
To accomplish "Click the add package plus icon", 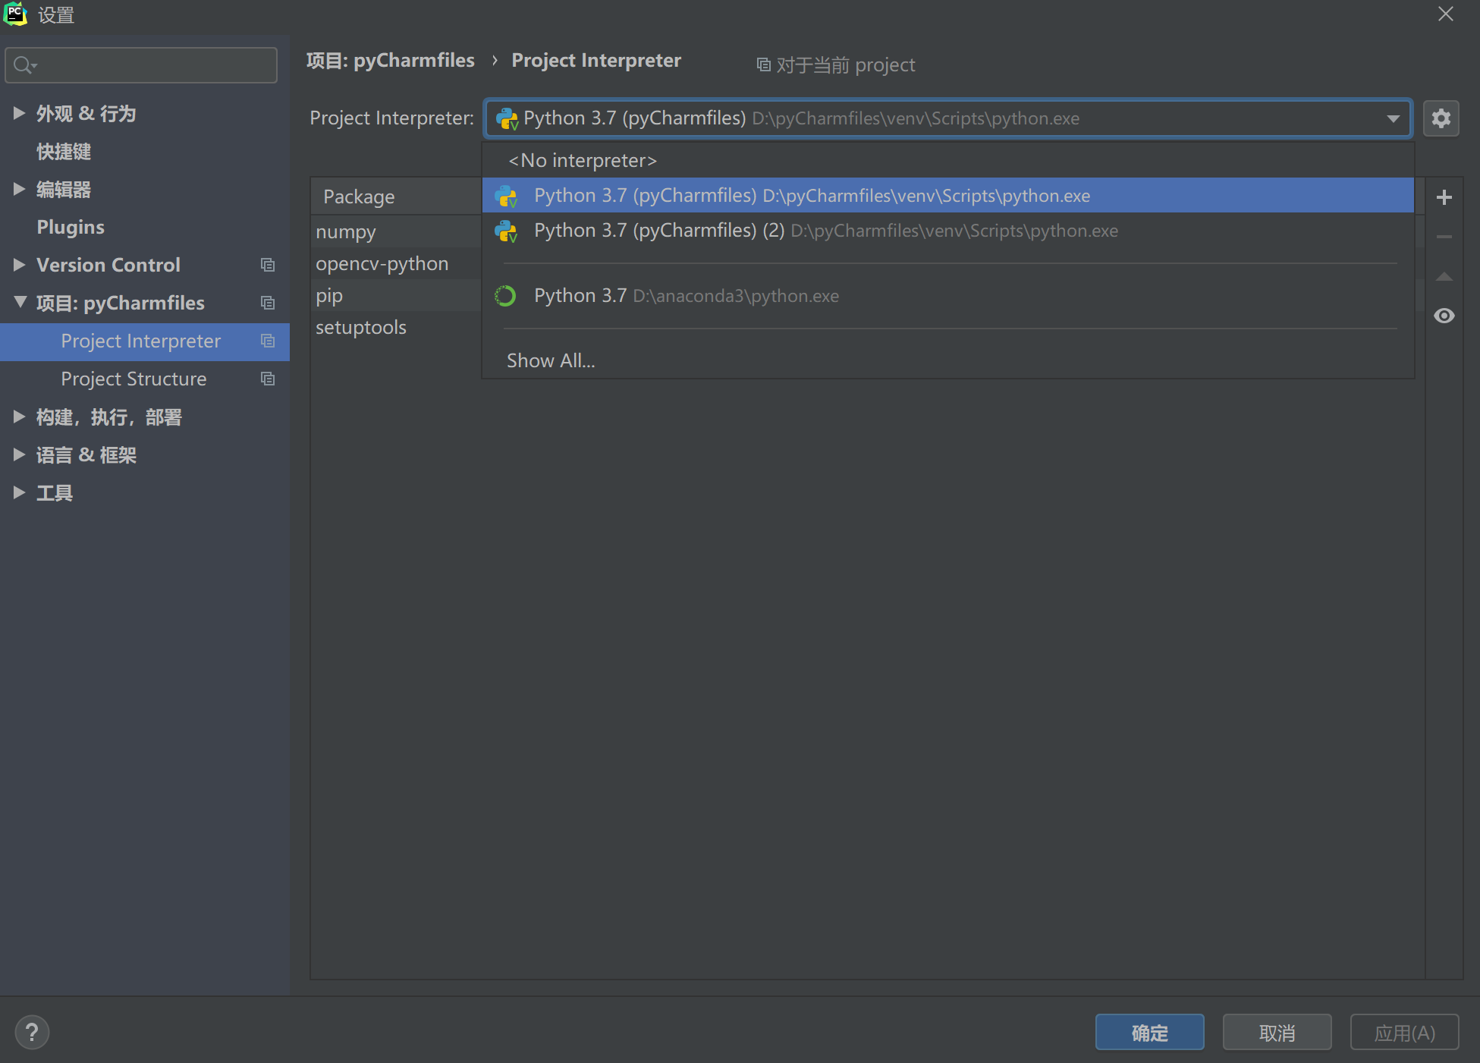I will coord(1446,197).
